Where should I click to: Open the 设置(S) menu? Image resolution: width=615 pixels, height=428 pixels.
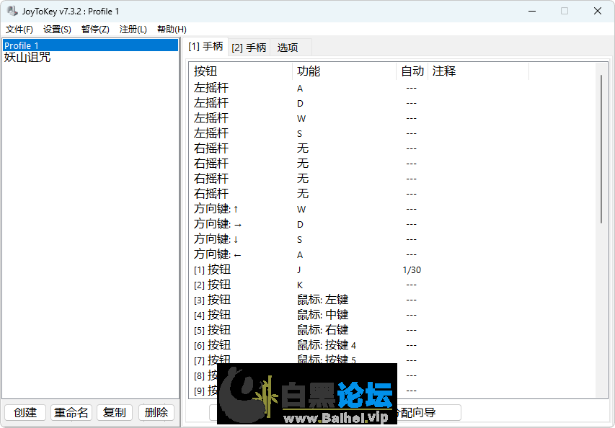(57, 30)
